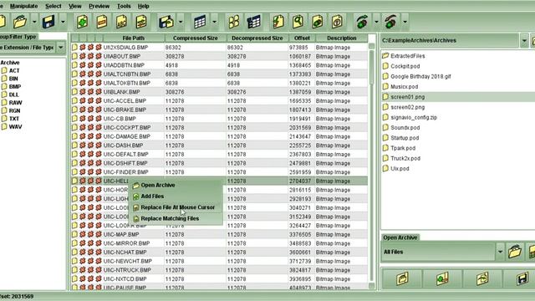535x301 pixels.
Task: Select Cockpit.pod in directory list
Action: point(405,66)
